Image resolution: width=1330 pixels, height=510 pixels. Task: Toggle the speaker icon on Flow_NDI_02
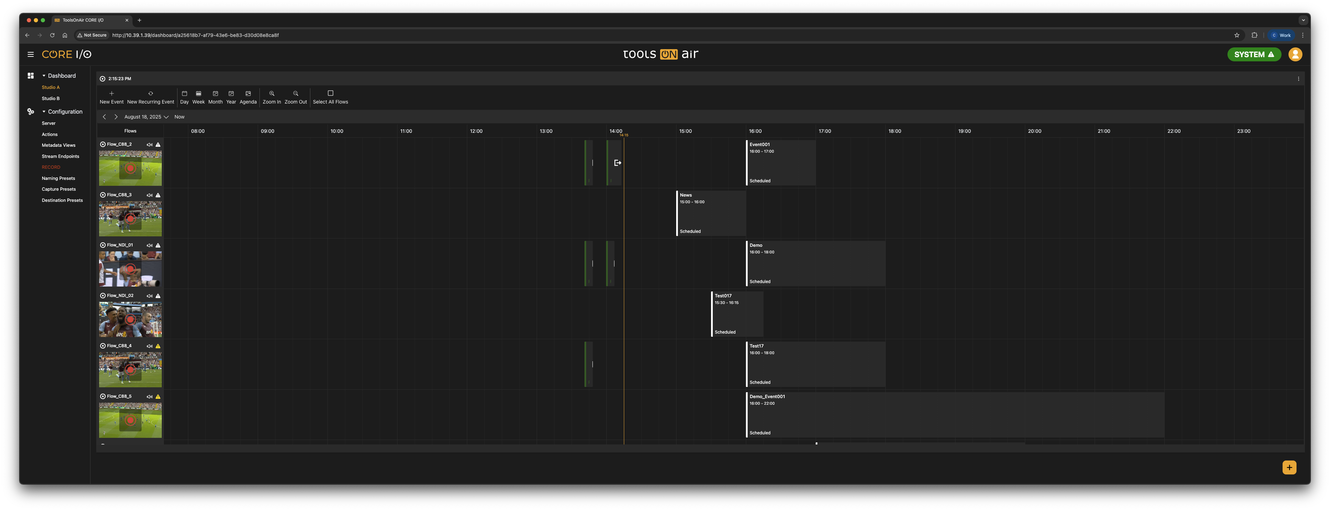click(149, 296)
